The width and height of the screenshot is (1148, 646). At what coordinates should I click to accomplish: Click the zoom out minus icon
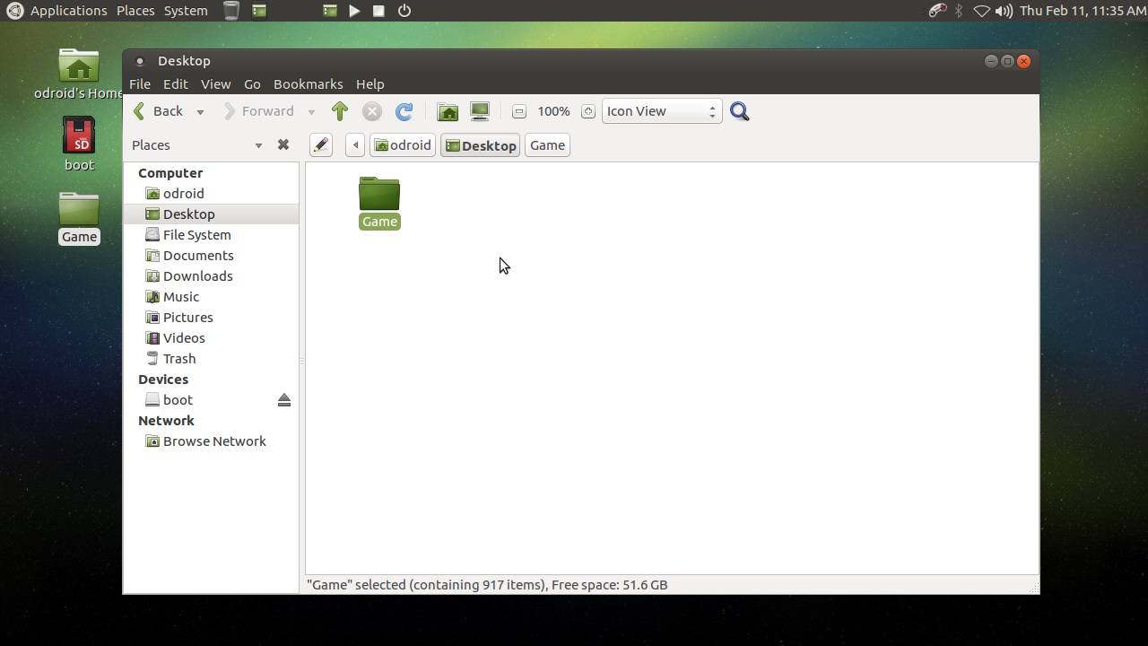click(518, 111)
